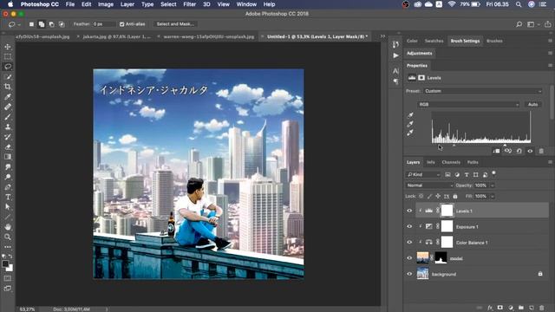Select the Eraser tool
Image resolution: width=555 pixels, height=312 pixels.
click(8, 146)
